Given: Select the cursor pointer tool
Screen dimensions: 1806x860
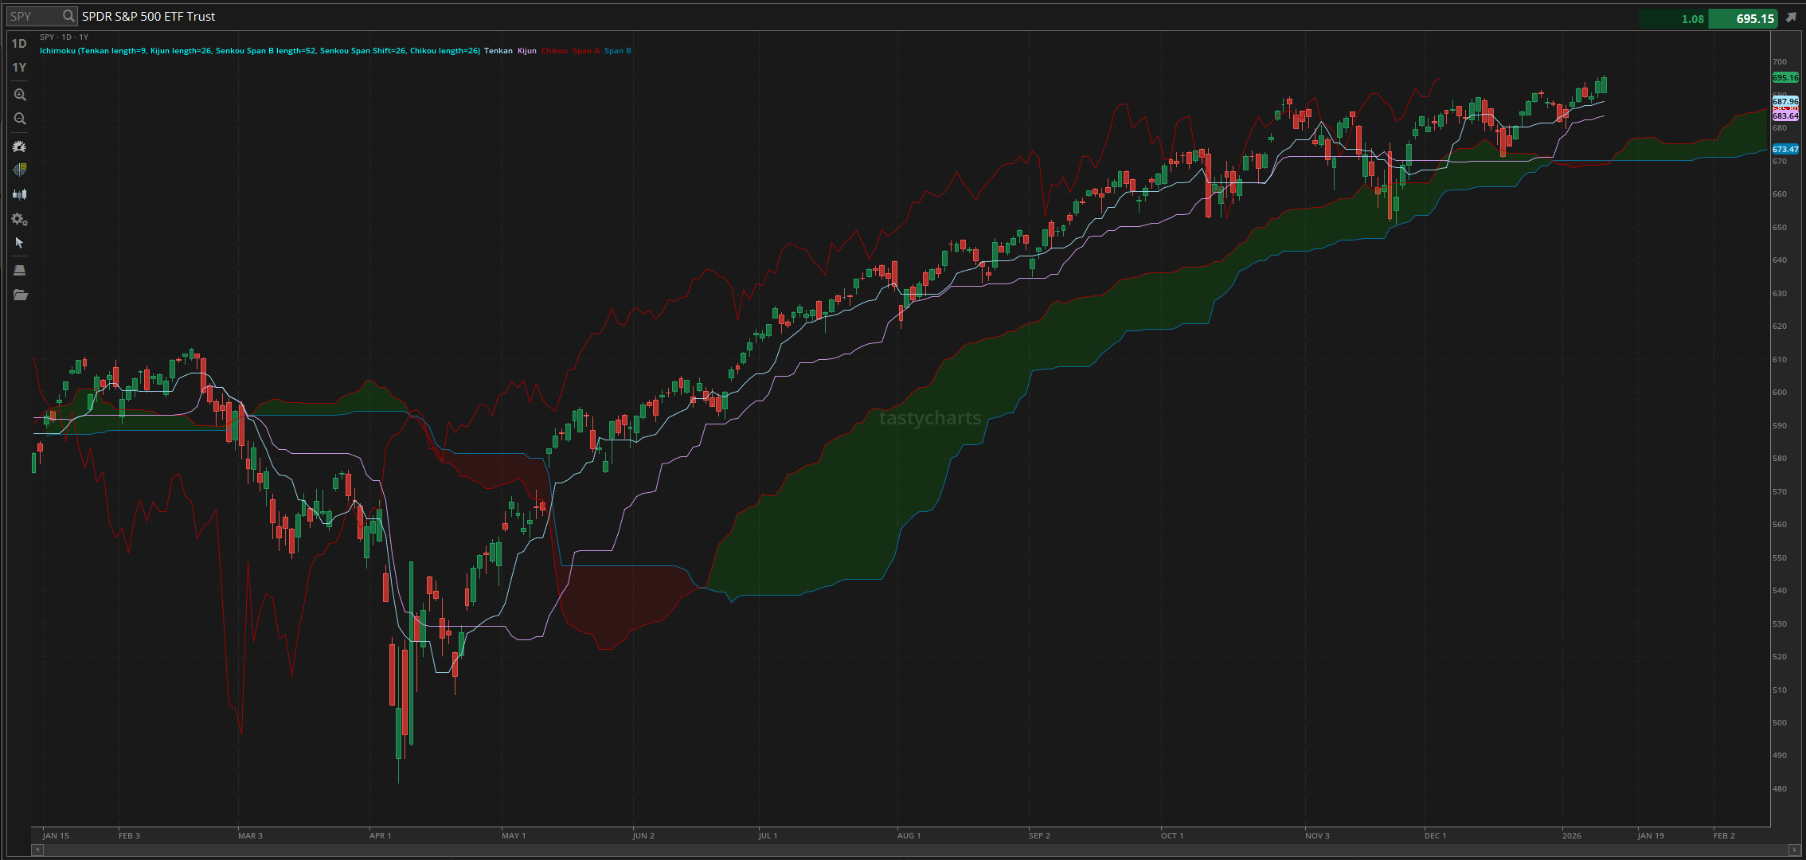Looking at the screenshot, I should coord(20,243).
